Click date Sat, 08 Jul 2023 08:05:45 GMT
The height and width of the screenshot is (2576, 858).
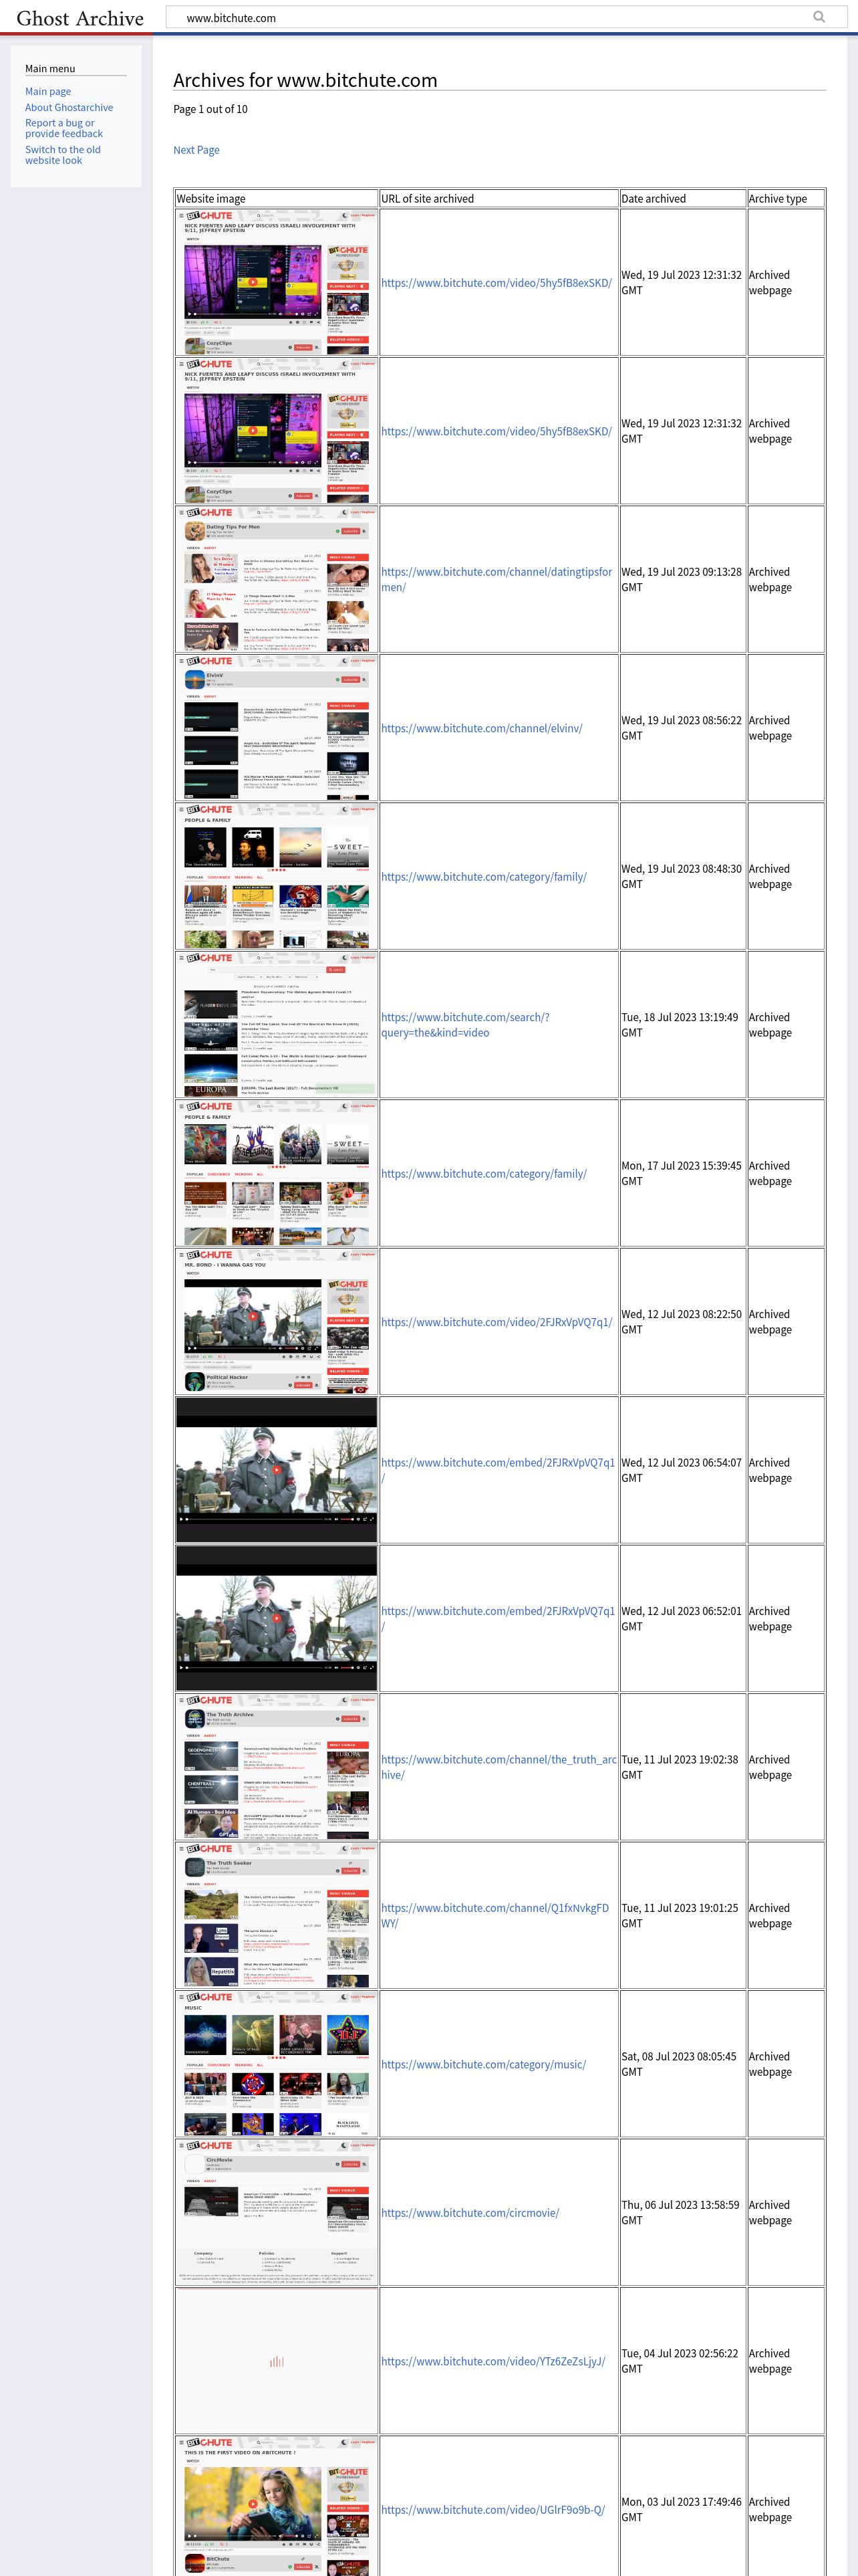pyautogui.click(x=679, y=2063)
